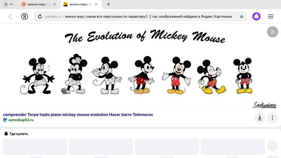Close the image viewer with X button
Image resolution: width=281 pixels, height=158 pixels.
point(272,32)
